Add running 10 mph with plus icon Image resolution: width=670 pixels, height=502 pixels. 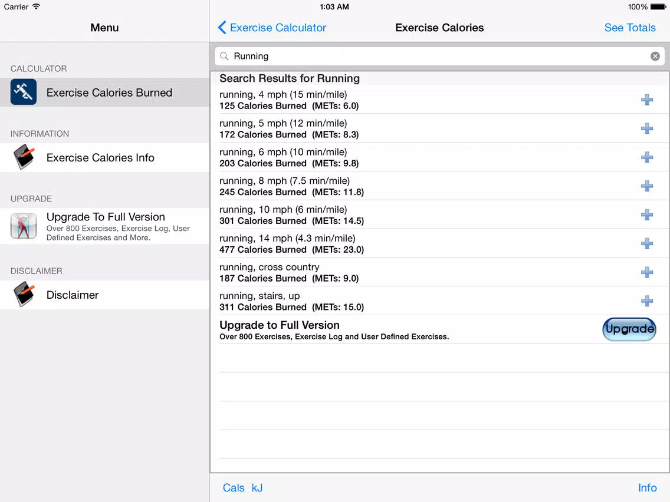(646, 214)
